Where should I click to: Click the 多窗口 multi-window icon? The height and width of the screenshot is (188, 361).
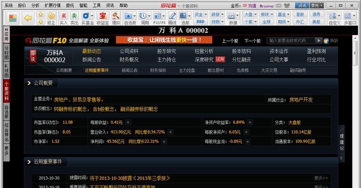(x=348, y=16)
